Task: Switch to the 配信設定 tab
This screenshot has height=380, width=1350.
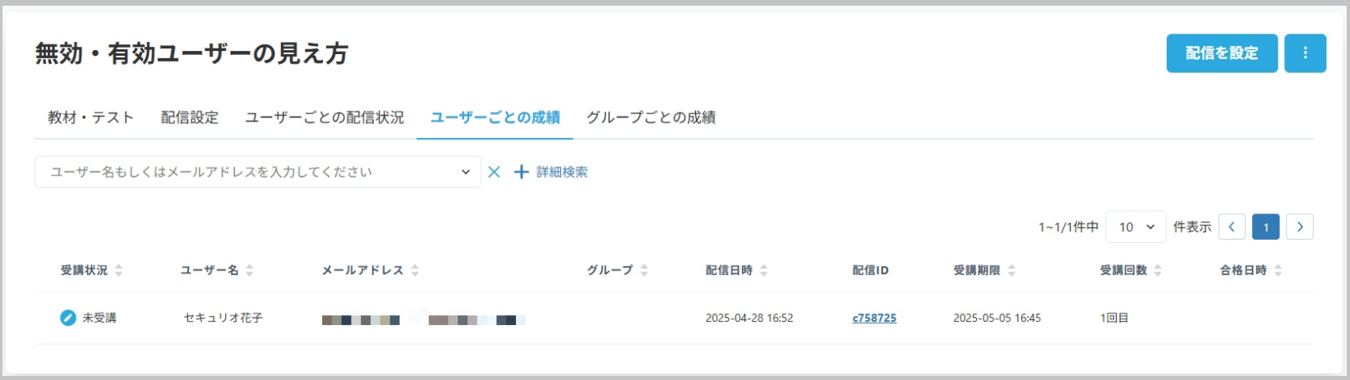Action: click(x=190, y=117)
